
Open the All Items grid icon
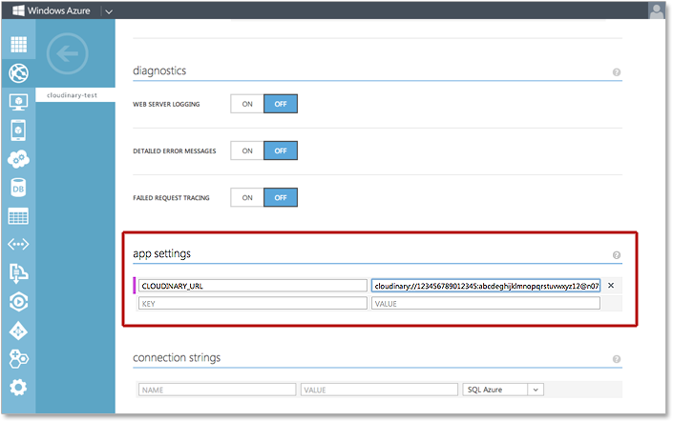coord(18,44)
